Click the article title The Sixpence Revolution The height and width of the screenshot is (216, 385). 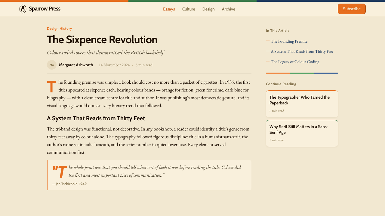[x=102, y=40]
